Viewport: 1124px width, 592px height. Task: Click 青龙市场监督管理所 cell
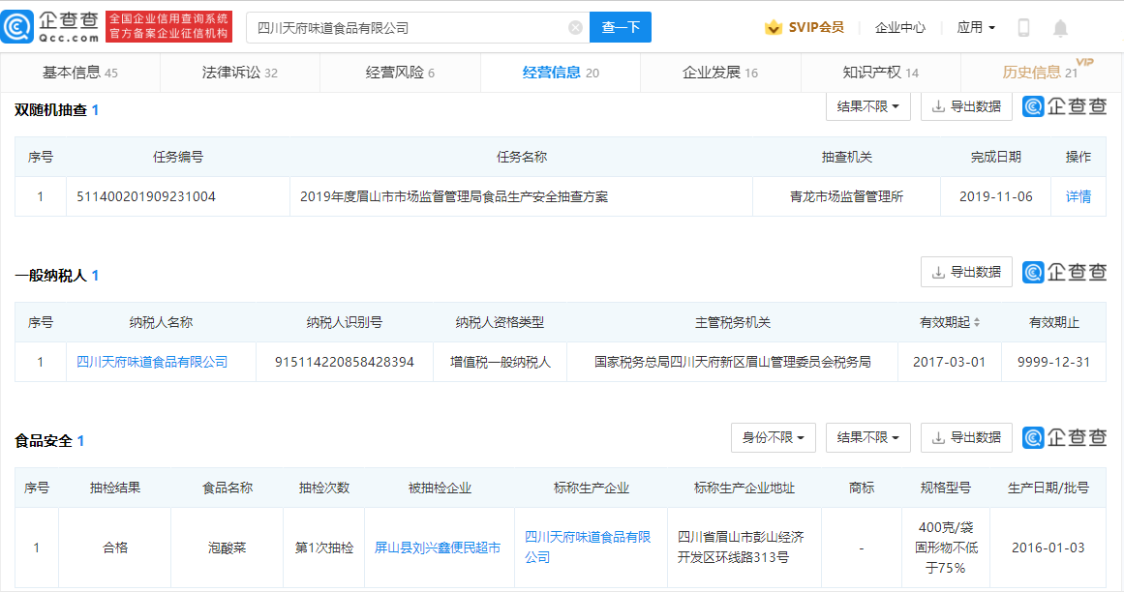(x=846, y=197)
